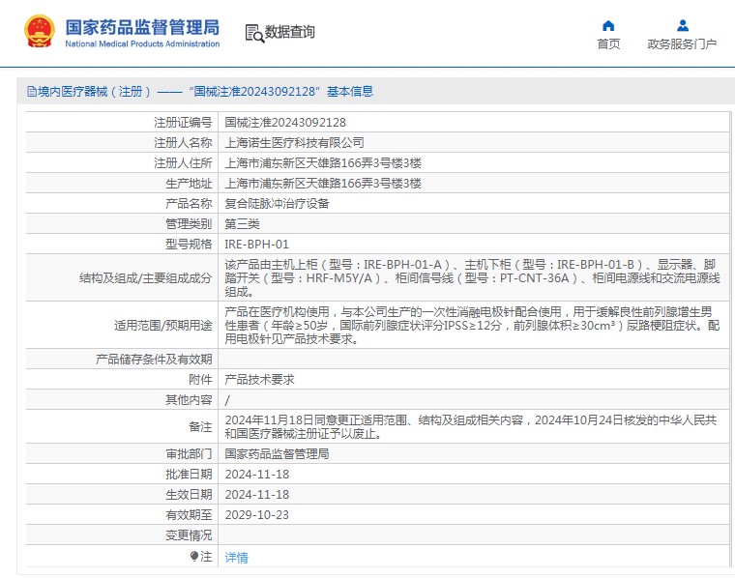
Task: Click the 首页 house icon
Action: (608, 26)
